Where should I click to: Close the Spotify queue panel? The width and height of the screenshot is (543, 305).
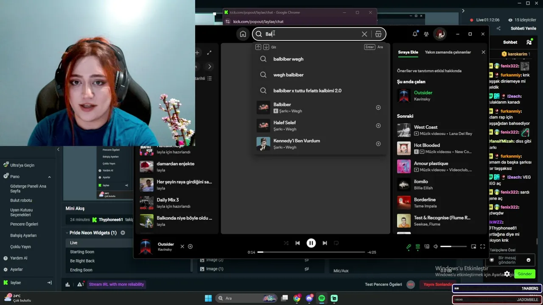pos(483,52)
